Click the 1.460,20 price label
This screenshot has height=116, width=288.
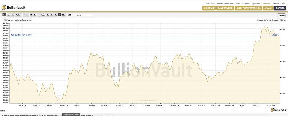pyautogui.click(x=275, y=35)
